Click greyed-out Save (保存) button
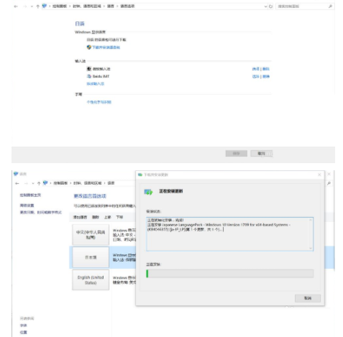This screenshot has width=343, height=337. (237, 154)
